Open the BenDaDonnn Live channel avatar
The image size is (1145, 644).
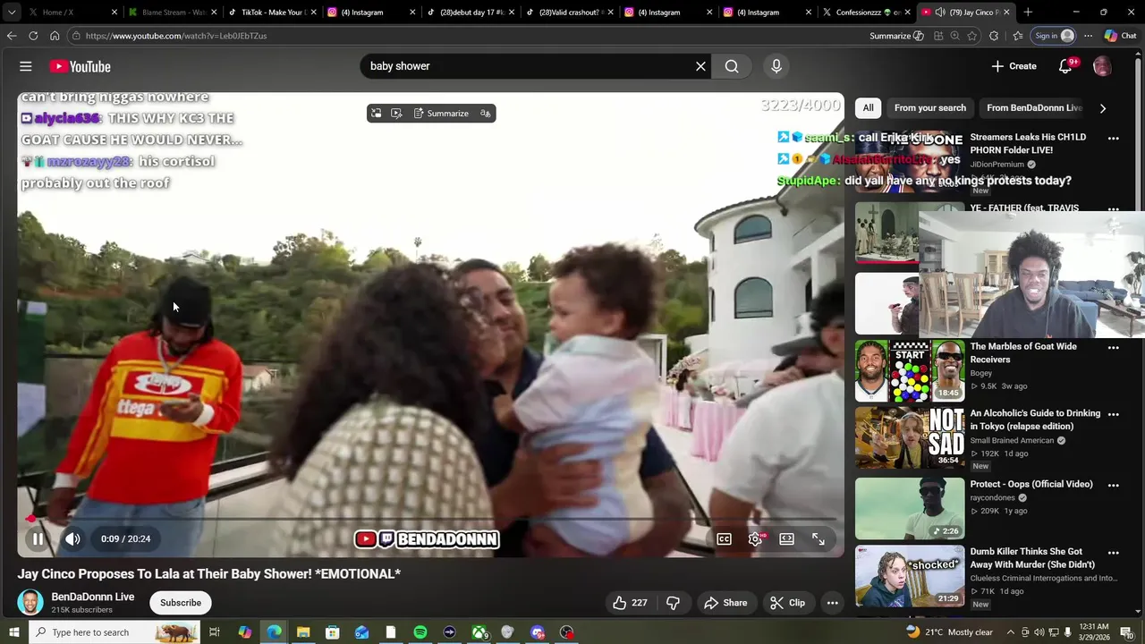pyautogui.click(x=30, y=602)
